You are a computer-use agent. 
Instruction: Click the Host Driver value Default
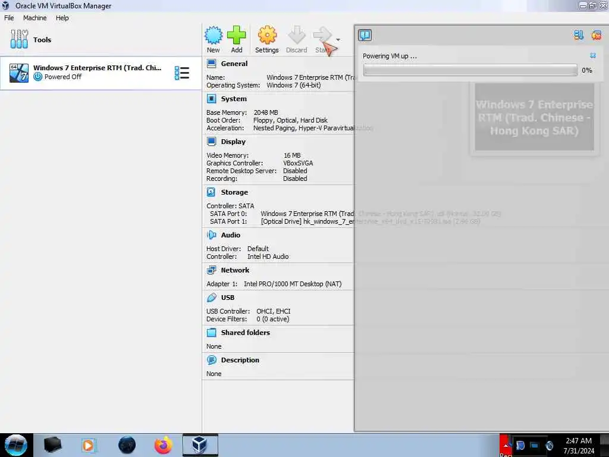point(258,249)
